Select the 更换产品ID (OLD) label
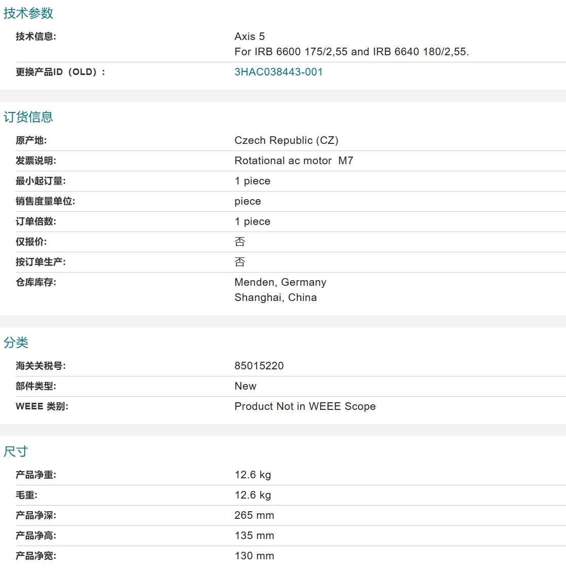Viewport: 566px width, 570px height. coord(60,72)
